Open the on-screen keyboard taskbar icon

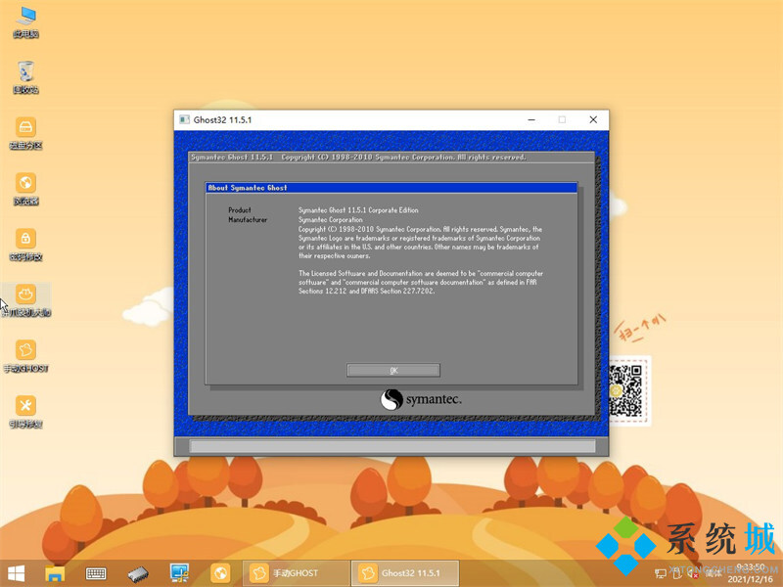pyautogui.click(x=95, y=573)
